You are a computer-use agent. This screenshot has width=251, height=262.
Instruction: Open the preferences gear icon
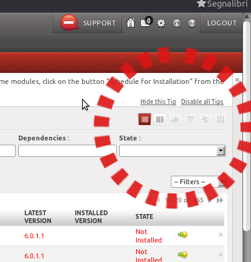(161, 23)
